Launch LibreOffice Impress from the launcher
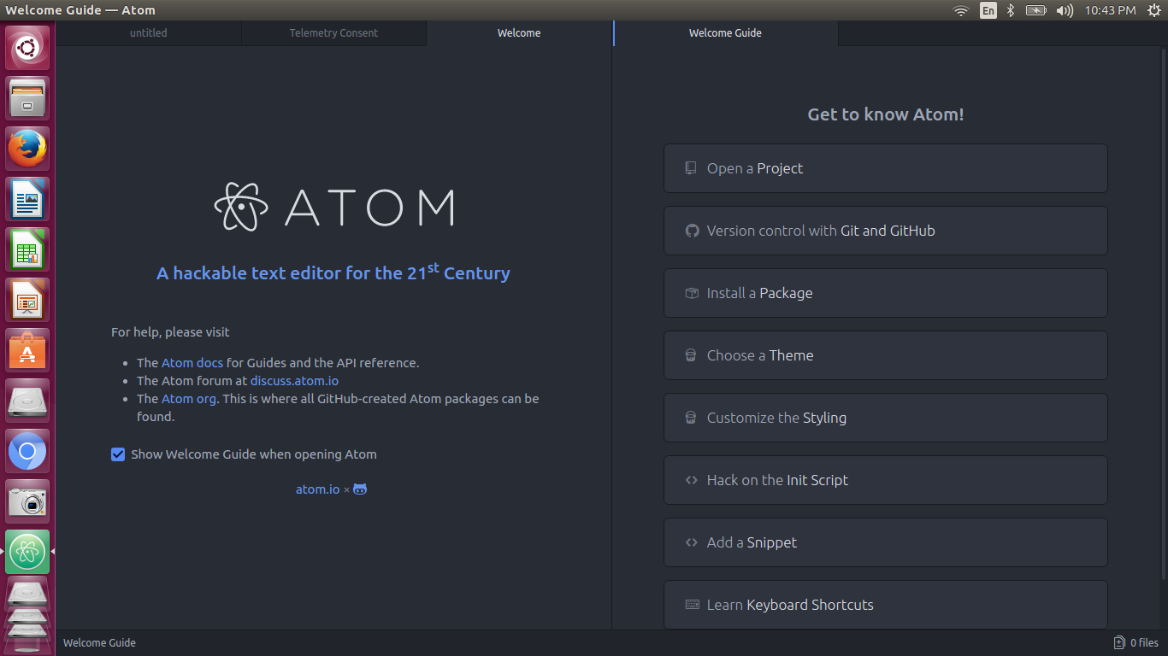This screenshot has height=656, width=1168. (27, 300)
